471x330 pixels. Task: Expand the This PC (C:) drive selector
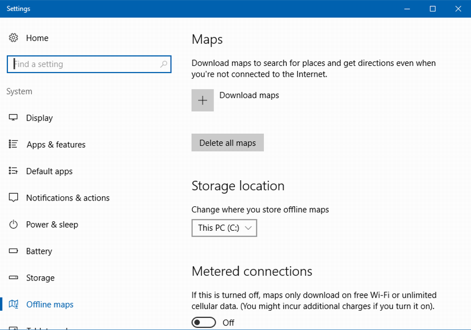[x=224, y=228]
